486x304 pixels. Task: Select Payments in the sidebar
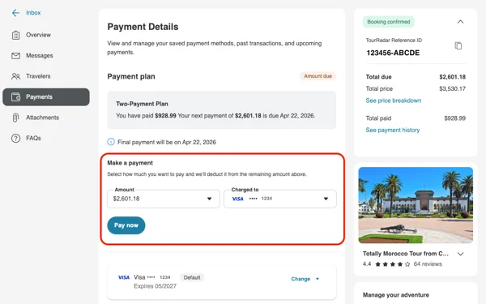tap(46, 97)
